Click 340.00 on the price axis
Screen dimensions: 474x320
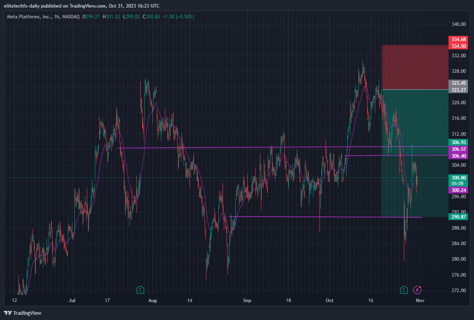coord(458,24)
